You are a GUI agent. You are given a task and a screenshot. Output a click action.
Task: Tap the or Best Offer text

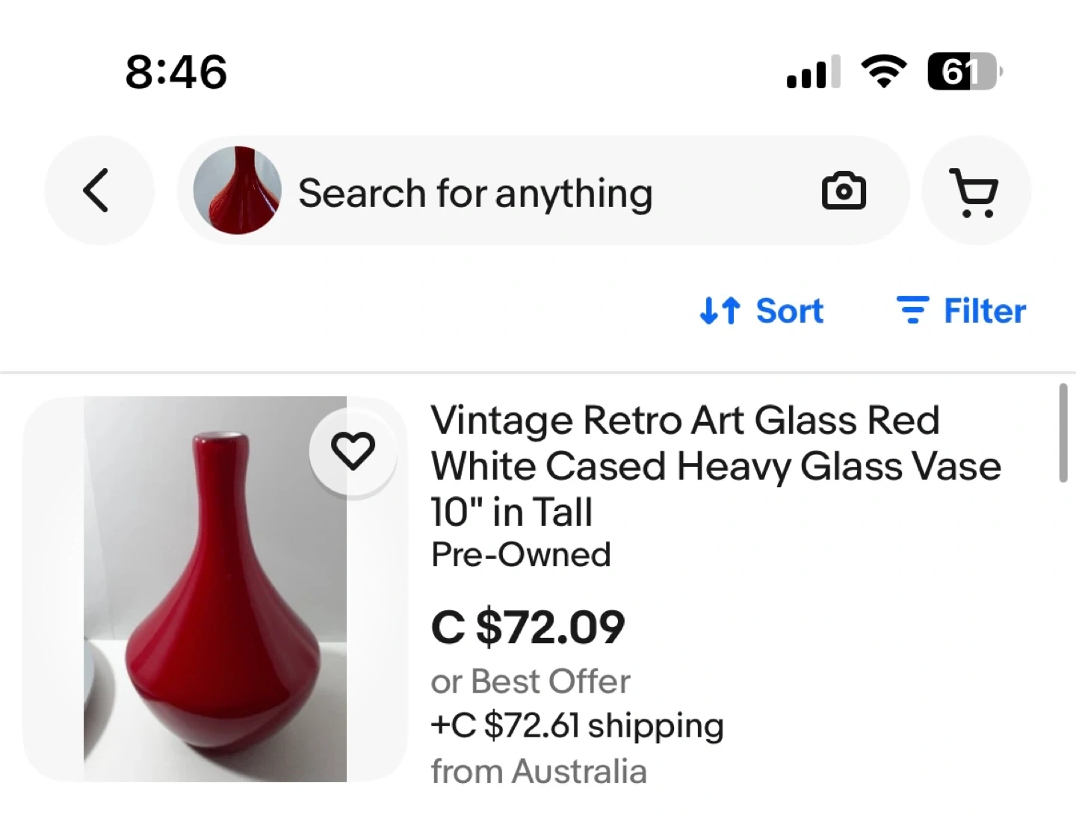[x=531, y=681]
